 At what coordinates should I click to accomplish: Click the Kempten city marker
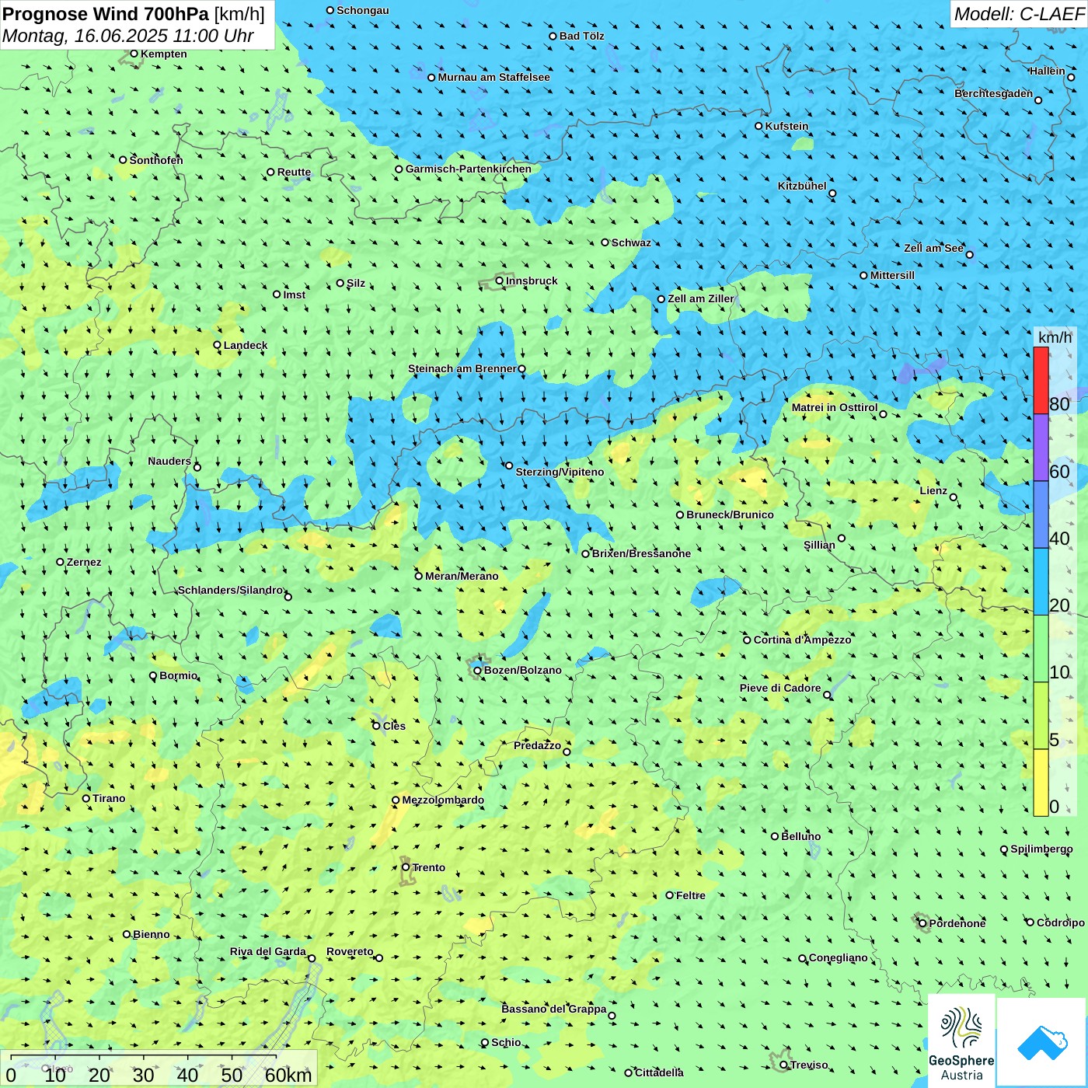(134, 54)
